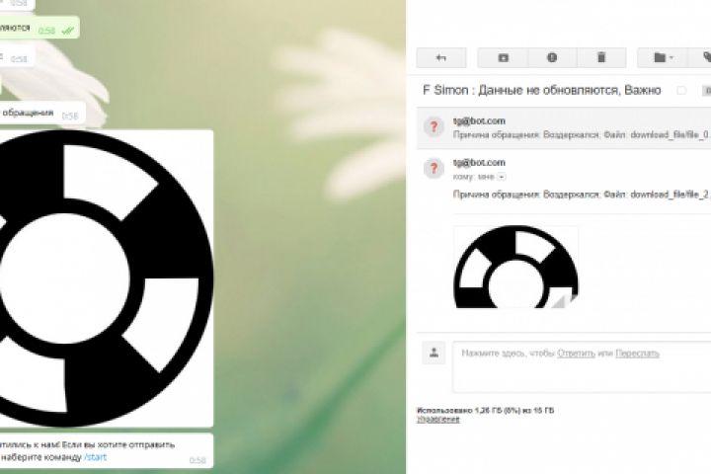711x474 pixels.
Task: Expand recipient details dropdown arrow
Action: coord(502,177)
